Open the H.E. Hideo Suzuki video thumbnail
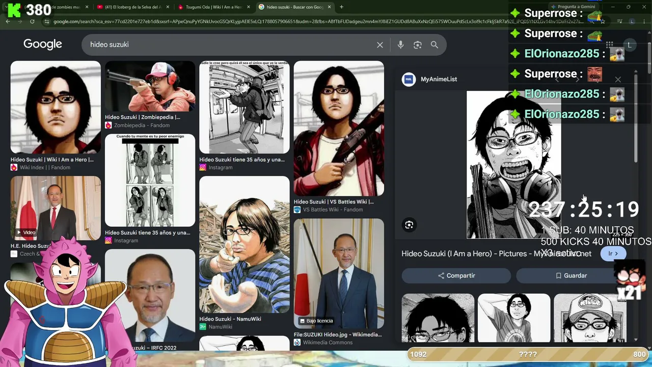Screen dimensions: 652x367 pos(56,208)
